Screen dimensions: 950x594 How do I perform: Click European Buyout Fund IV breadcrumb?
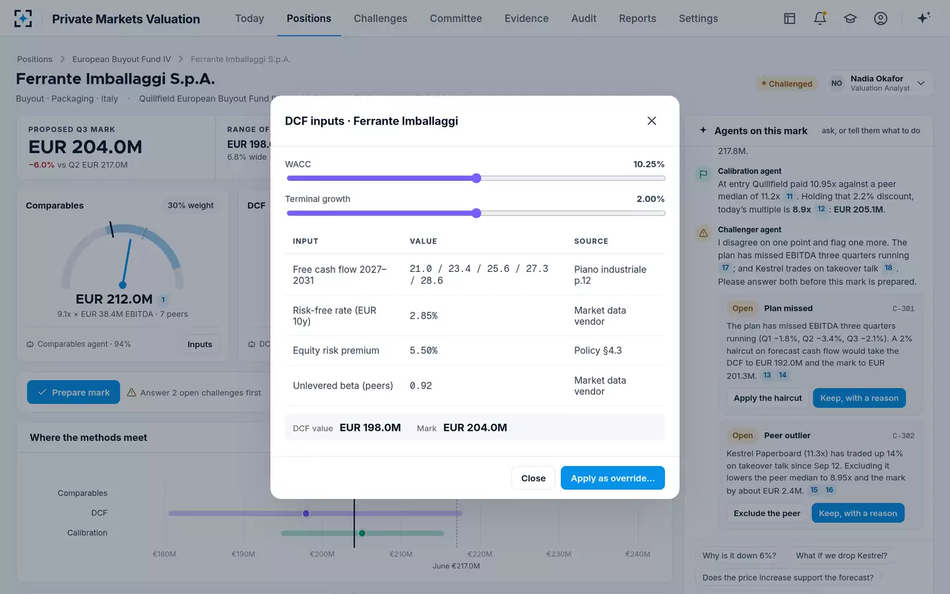coord(121,59)
